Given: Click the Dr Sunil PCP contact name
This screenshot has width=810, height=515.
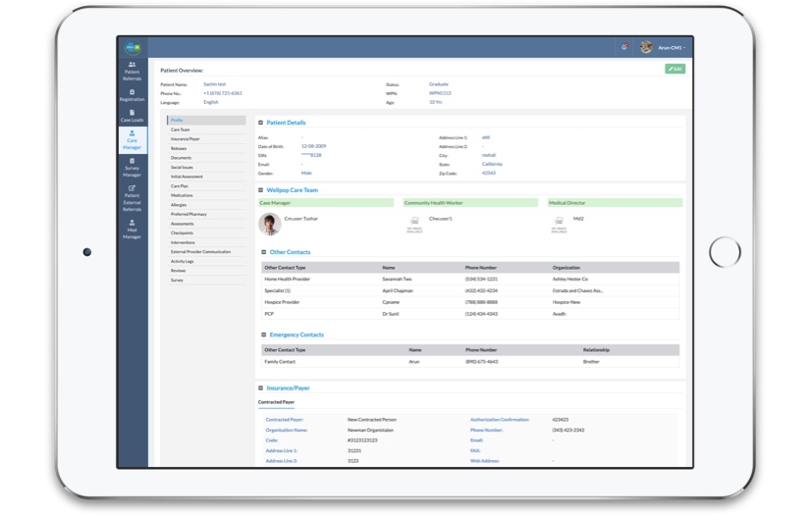Looking at the screenshot, I should (x=390, y=314).
